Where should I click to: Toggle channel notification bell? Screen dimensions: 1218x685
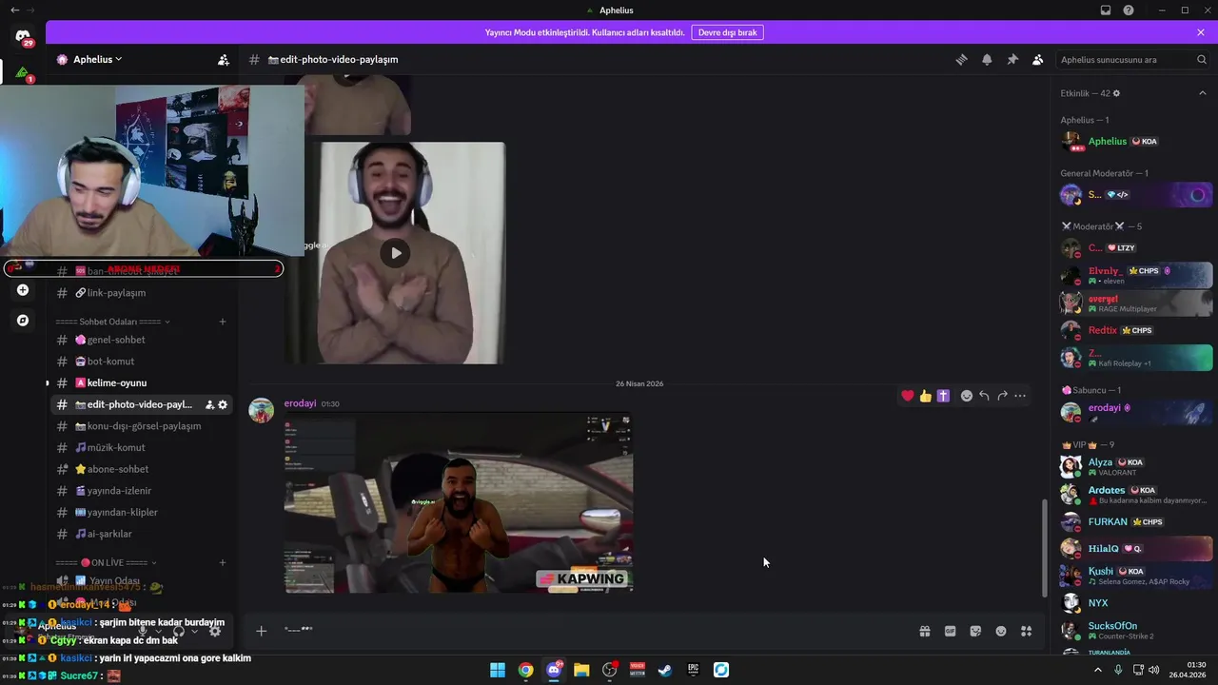pyautogui.click(x=987, y=59)
